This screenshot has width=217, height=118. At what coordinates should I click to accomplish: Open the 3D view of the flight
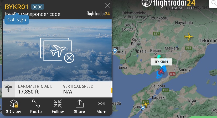point(14,106)
